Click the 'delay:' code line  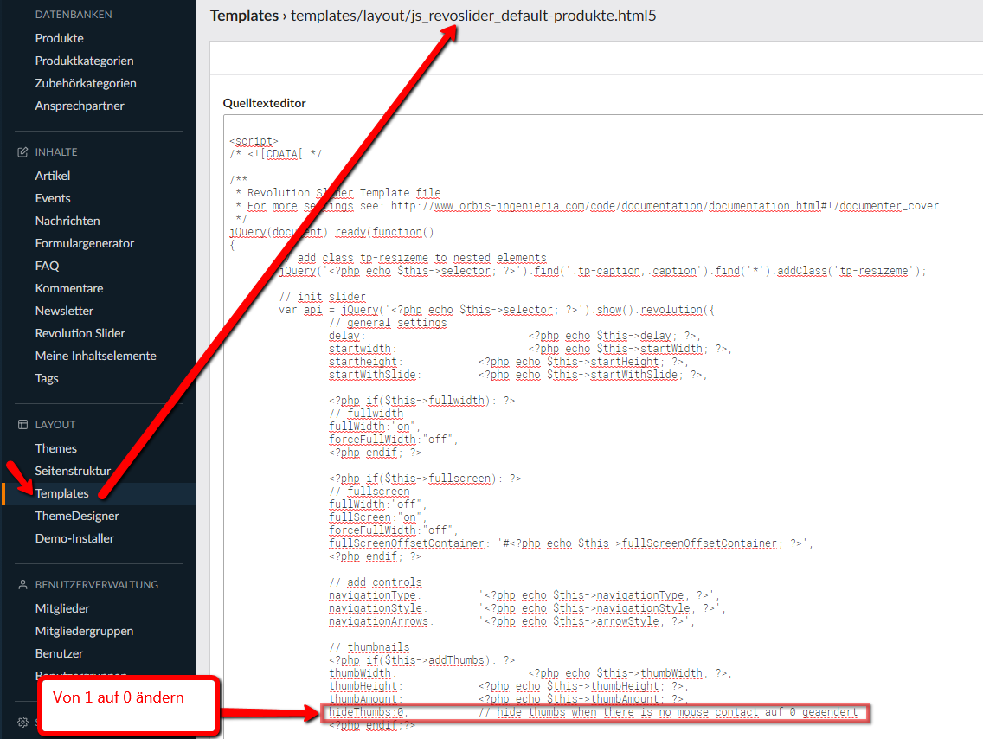514,336
